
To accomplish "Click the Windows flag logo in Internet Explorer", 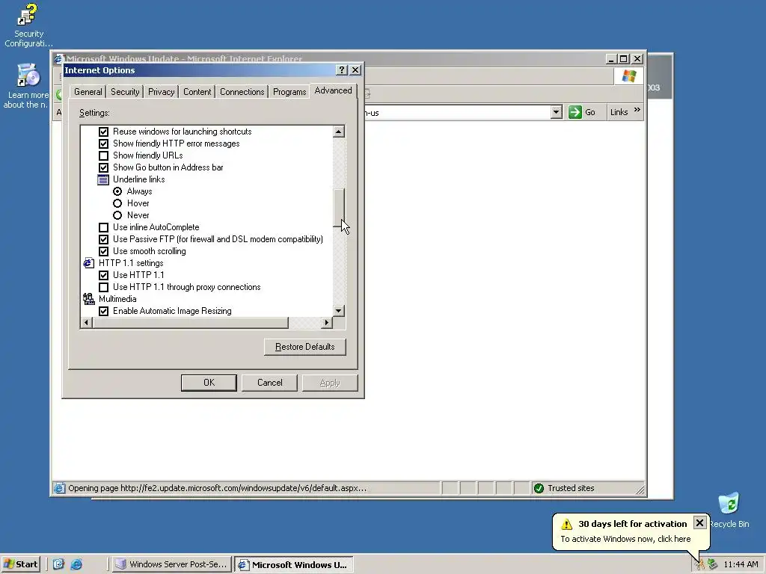I will pos(629,76).
